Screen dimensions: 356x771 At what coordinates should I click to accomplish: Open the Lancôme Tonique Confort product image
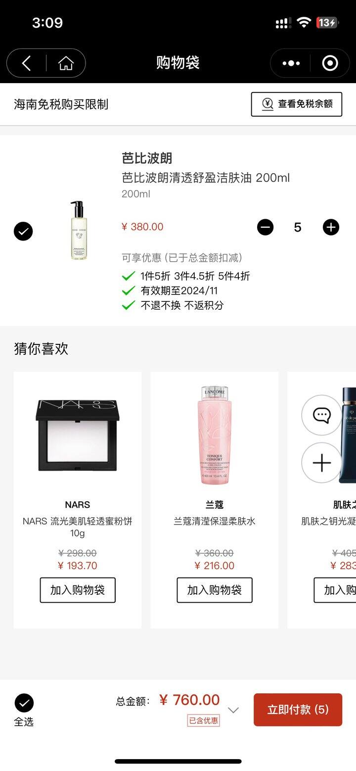coord(215,435)
